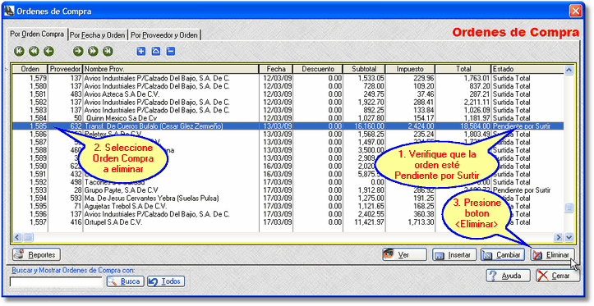Switch to Por Fecha y Orden tab
Viewport: 594px width, 306px height.
pos(98,35)
